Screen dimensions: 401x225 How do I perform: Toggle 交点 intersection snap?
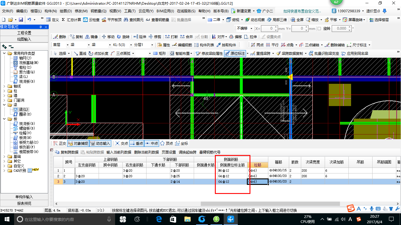pos(122,143)
